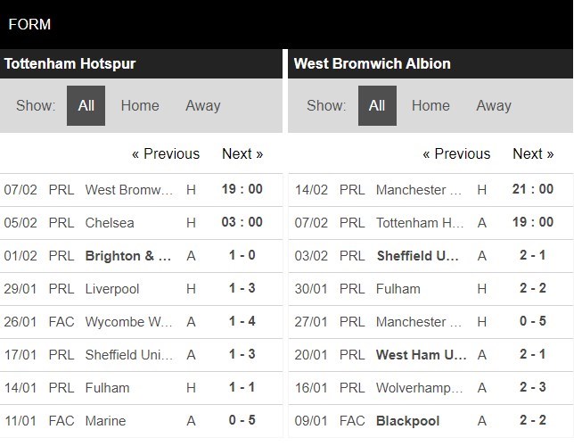574x446 pixels.
Task: Switch to Home filter for Tottenham Hotspur
Action: pyautogui.click(x=140, y=105)
